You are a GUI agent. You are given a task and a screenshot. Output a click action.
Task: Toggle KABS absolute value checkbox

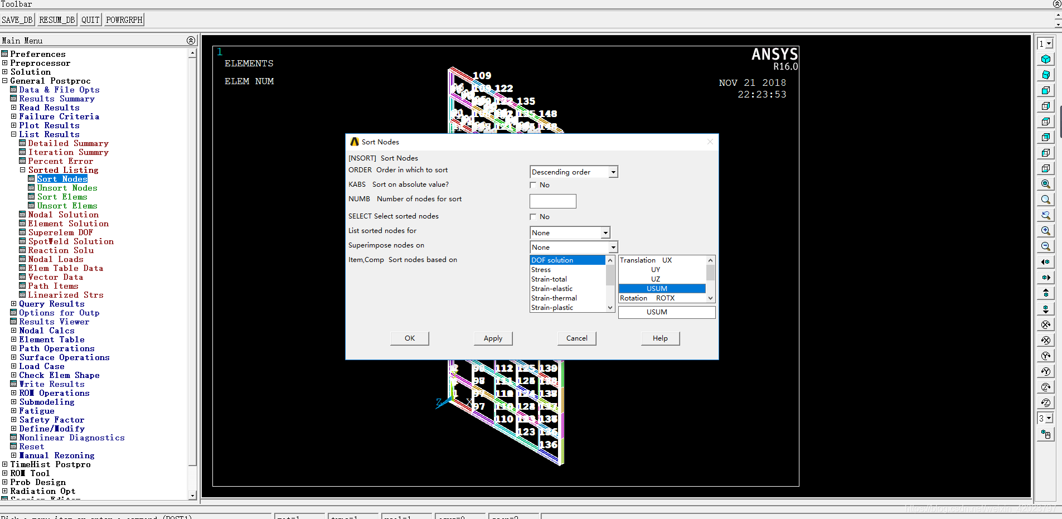coord(533,185)
